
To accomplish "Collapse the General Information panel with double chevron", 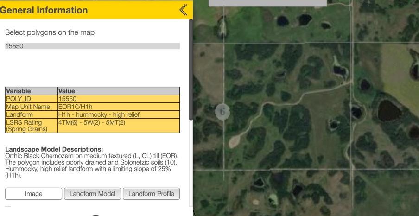I will [x=184, y=10].
